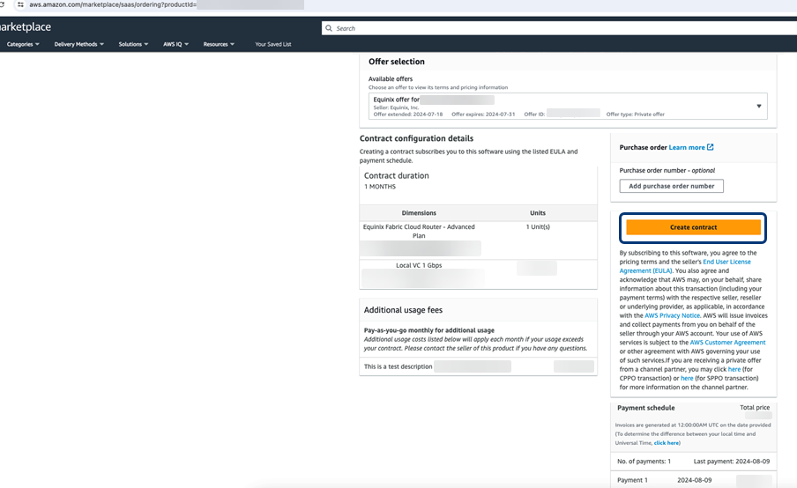This screenshot has height=488, width=797.
Task: Open the Learn more purchase order link
Action: click(687, 147)
